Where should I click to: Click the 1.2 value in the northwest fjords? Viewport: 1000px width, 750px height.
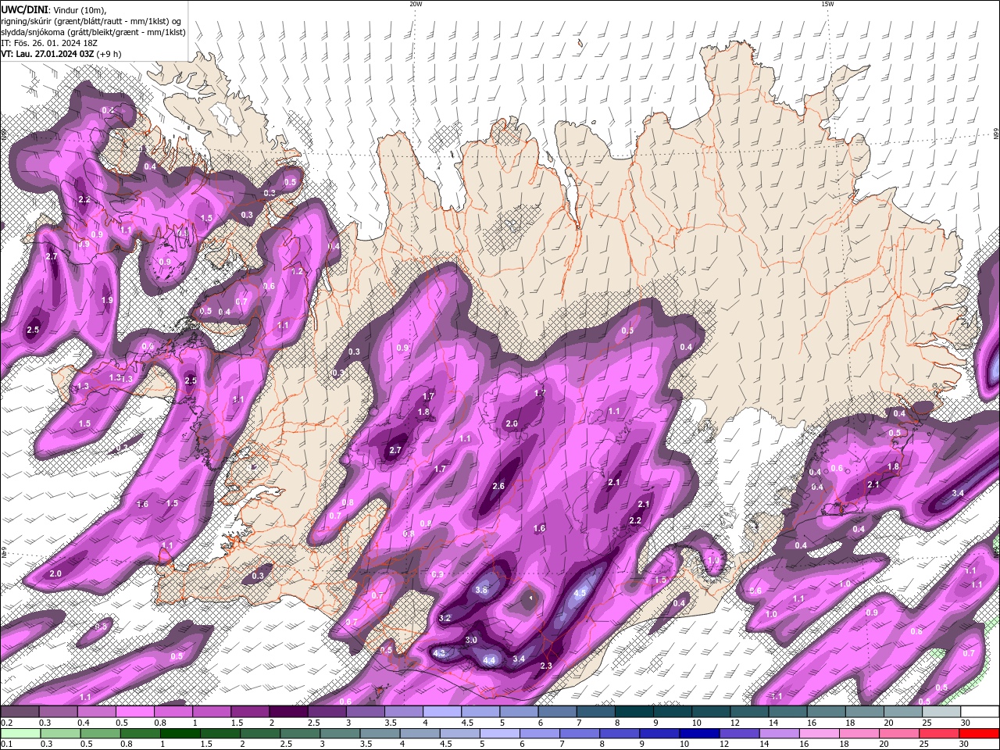pyautogui.click(x=297, y=271)
